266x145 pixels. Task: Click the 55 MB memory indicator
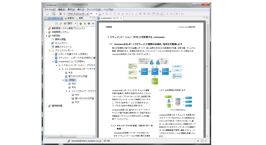point(107,141)
